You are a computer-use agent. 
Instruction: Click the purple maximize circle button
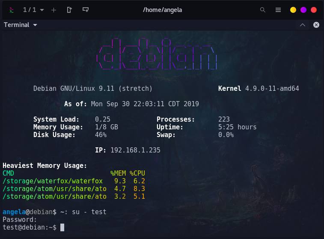click(x=303, y=10)
